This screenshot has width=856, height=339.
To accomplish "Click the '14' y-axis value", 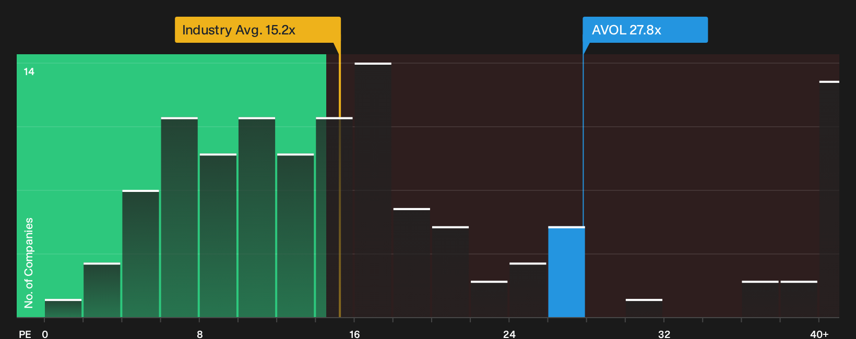I will 29,71.
